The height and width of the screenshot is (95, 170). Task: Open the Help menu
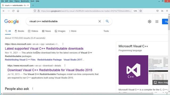pos(37,1)
